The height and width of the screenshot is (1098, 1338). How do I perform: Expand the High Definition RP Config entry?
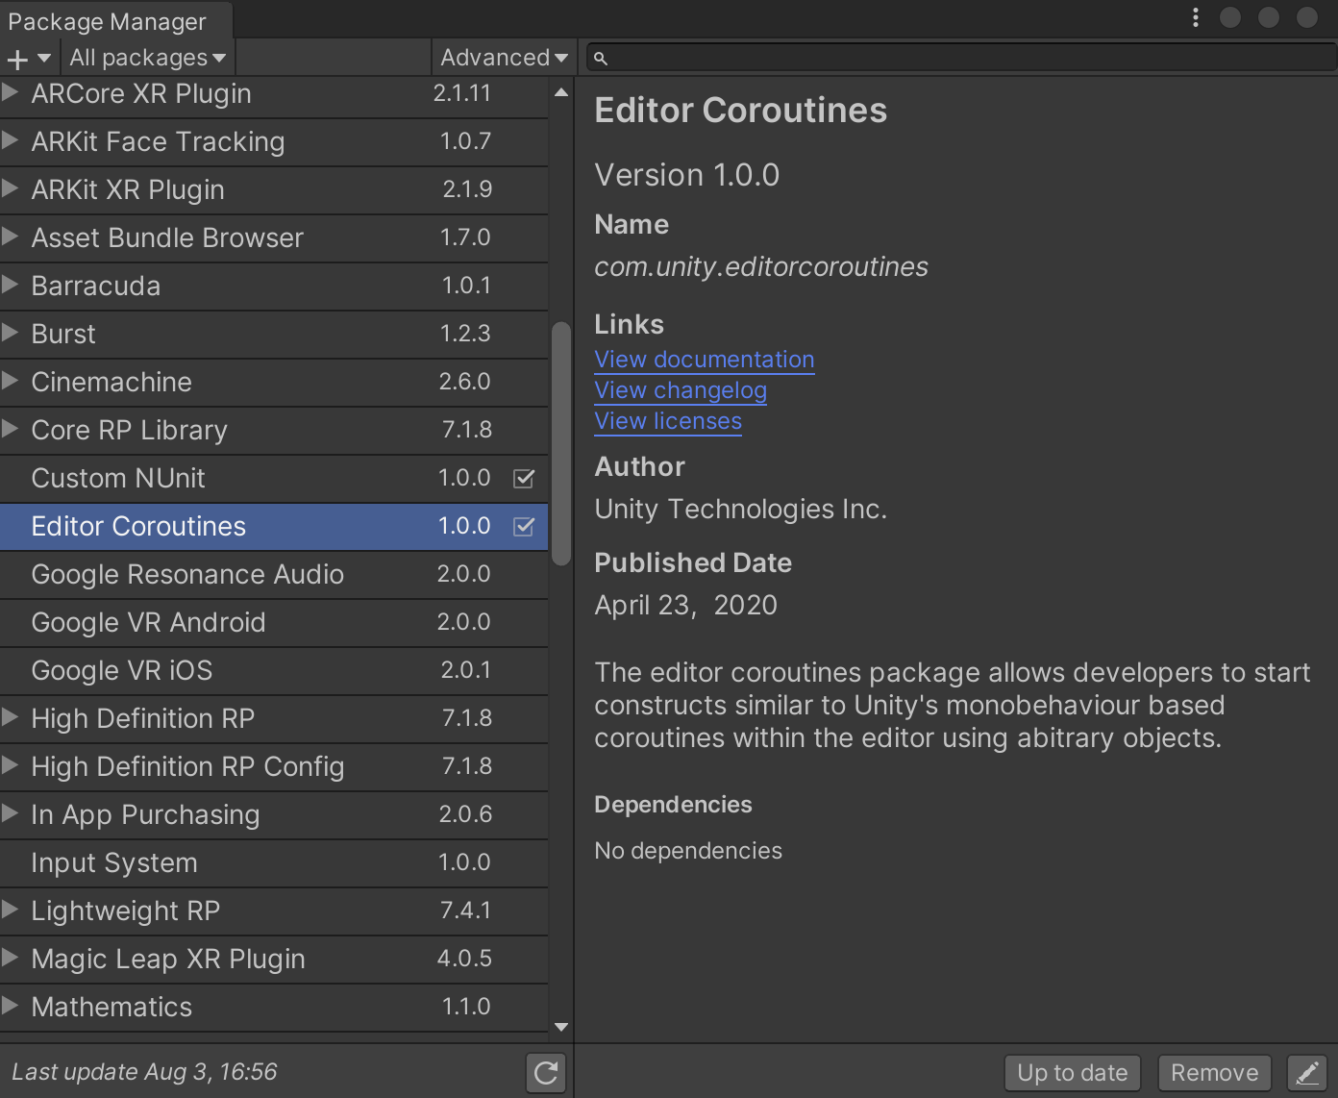[x=11, y=765]
